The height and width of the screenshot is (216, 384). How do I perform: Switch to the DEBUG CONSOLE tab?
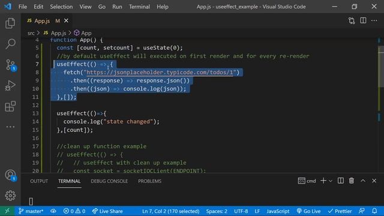click(x=109, y=181)
